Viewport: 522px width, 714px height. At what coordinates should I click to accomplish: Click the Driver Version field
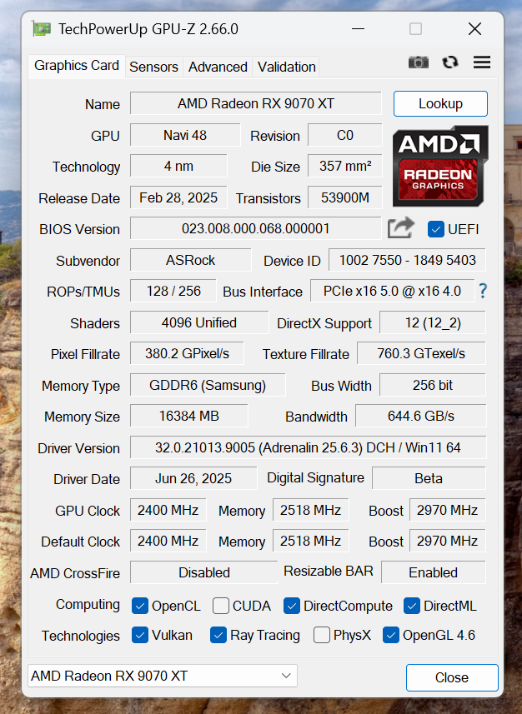tap(309, 447)
